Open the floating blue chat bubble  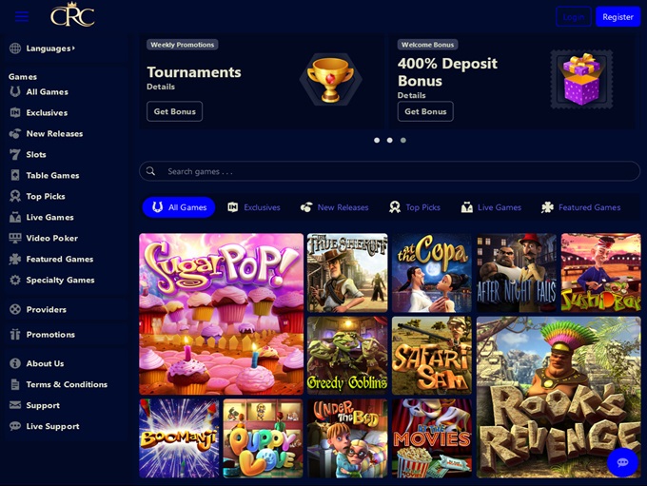click(x=622, y=462)
